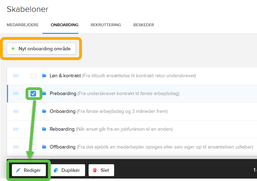The width and height of the screenshot is (257, 181).
Task: Tick the Reboarding row checkbox
Action: 33,129
